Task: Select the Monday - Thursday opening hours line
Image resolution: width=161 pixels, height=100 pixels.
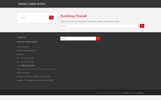Action: pyautogui.click(x=35, y=80)
